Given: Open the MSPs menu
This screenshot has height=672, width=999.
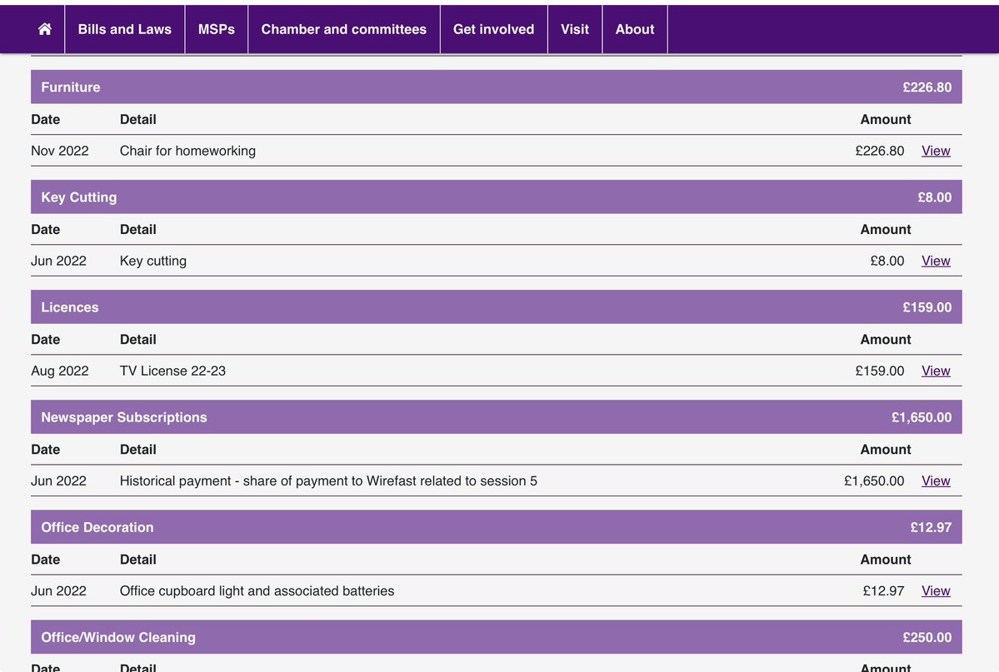Looking at the screenshot, I should pos(217,29).
